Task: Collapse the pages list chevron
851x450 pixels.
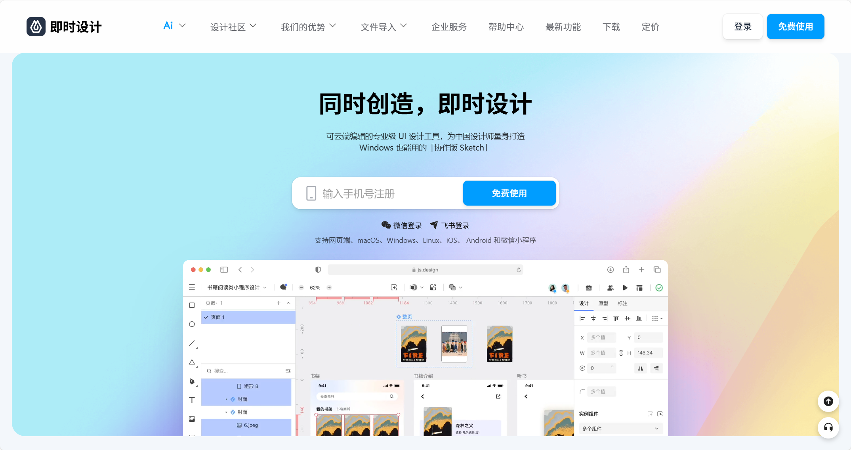Action: coord(288,303)
